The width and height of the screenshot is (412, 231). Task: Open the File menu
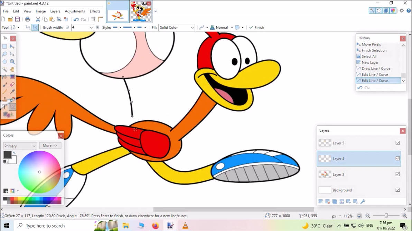click(x=6, y=11)
